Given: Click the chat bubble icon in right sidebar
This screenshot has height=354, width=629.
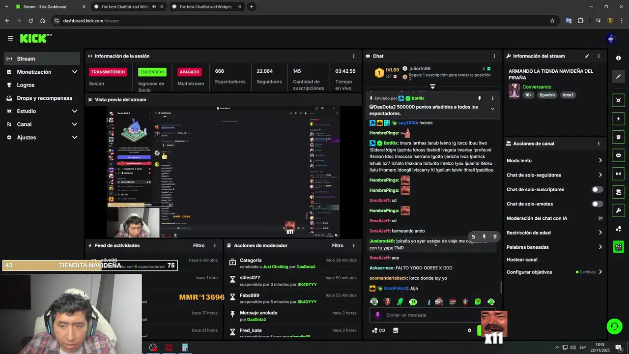Looking at the screenshot, I should tap(618, 155).
